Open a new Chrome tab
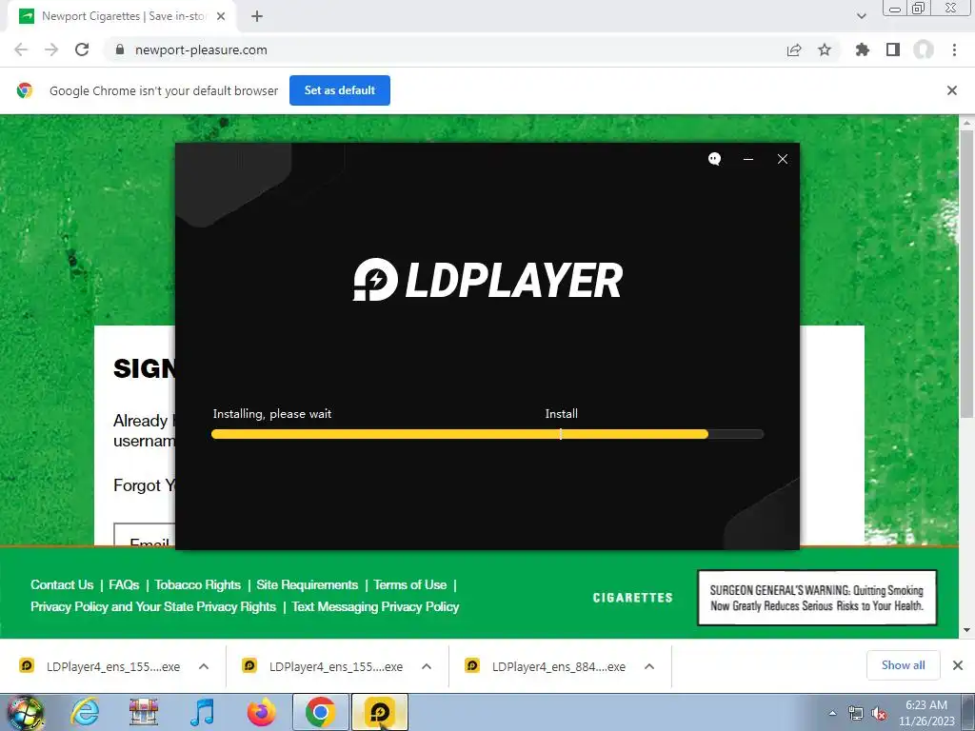The image size is (975, 731). [x=257, y=16]
